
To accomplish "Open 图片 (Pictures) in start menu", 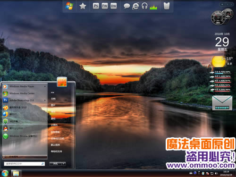I will tap(53, 105).
